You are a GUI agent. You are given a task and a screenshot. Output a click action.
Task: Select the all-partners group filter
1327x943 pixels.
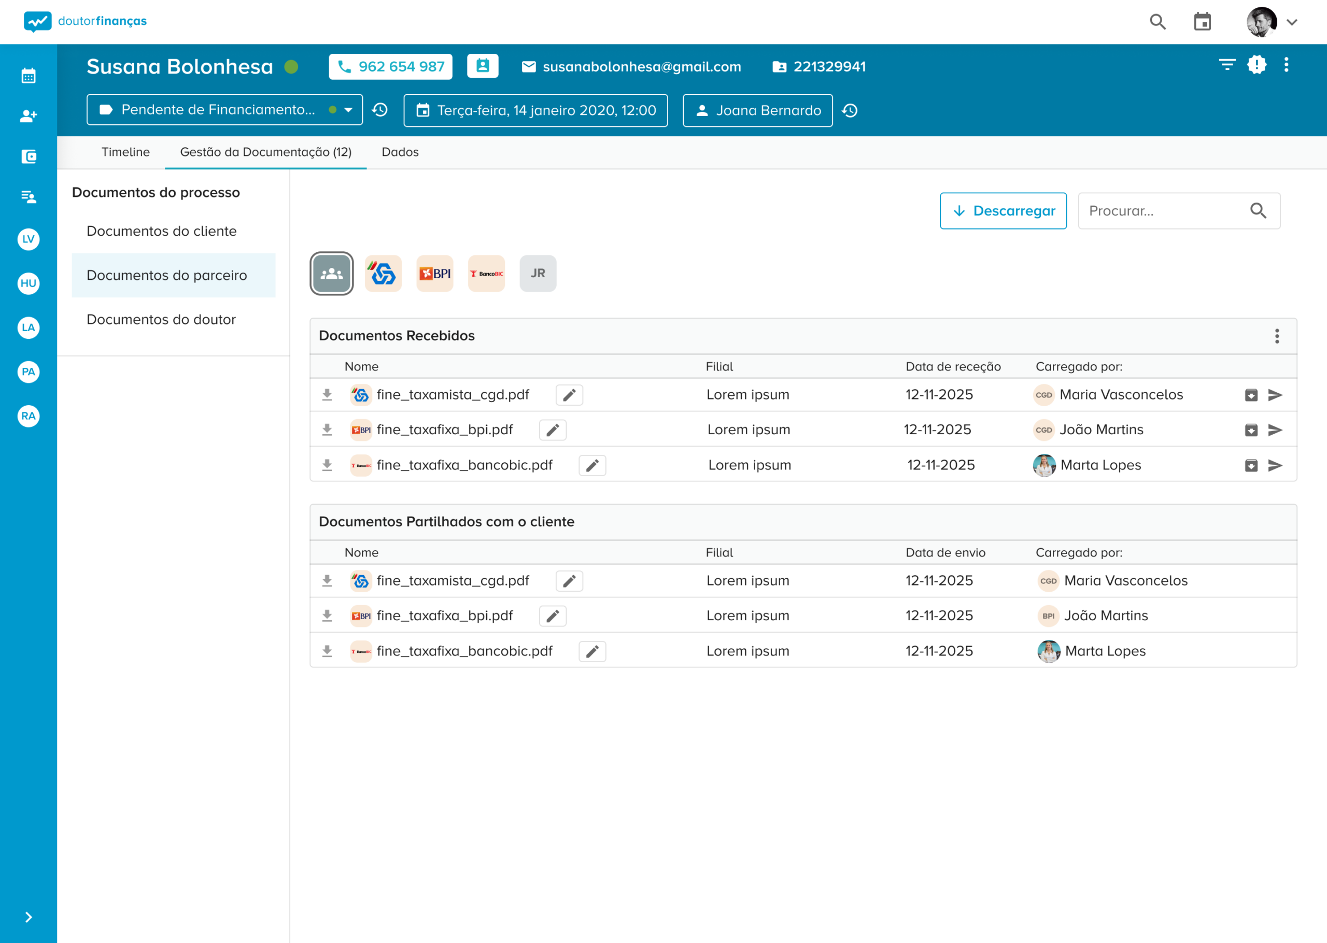click(x=332, y=274)
